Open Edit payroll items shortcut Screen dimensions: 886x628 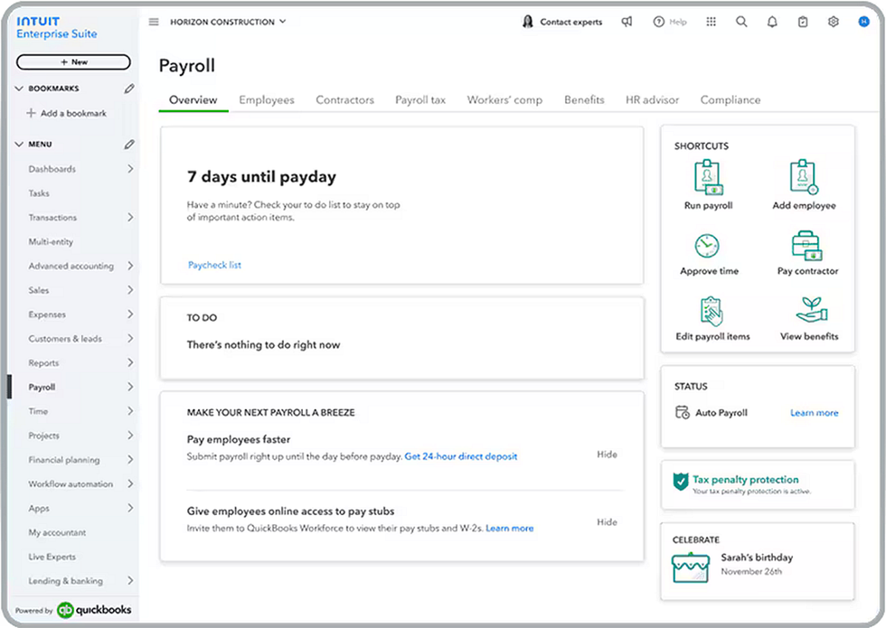[712, 311]
